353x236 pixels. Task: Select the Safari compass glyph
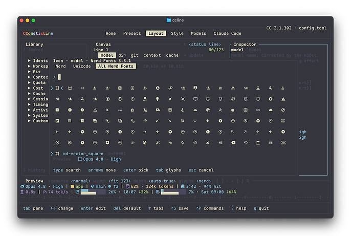click(283, 110)
